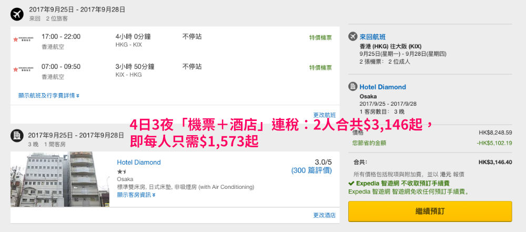526x232 pixels.
Task: Click the 17:00 - 22:00 flight time
Action: [x=61, y=37]
